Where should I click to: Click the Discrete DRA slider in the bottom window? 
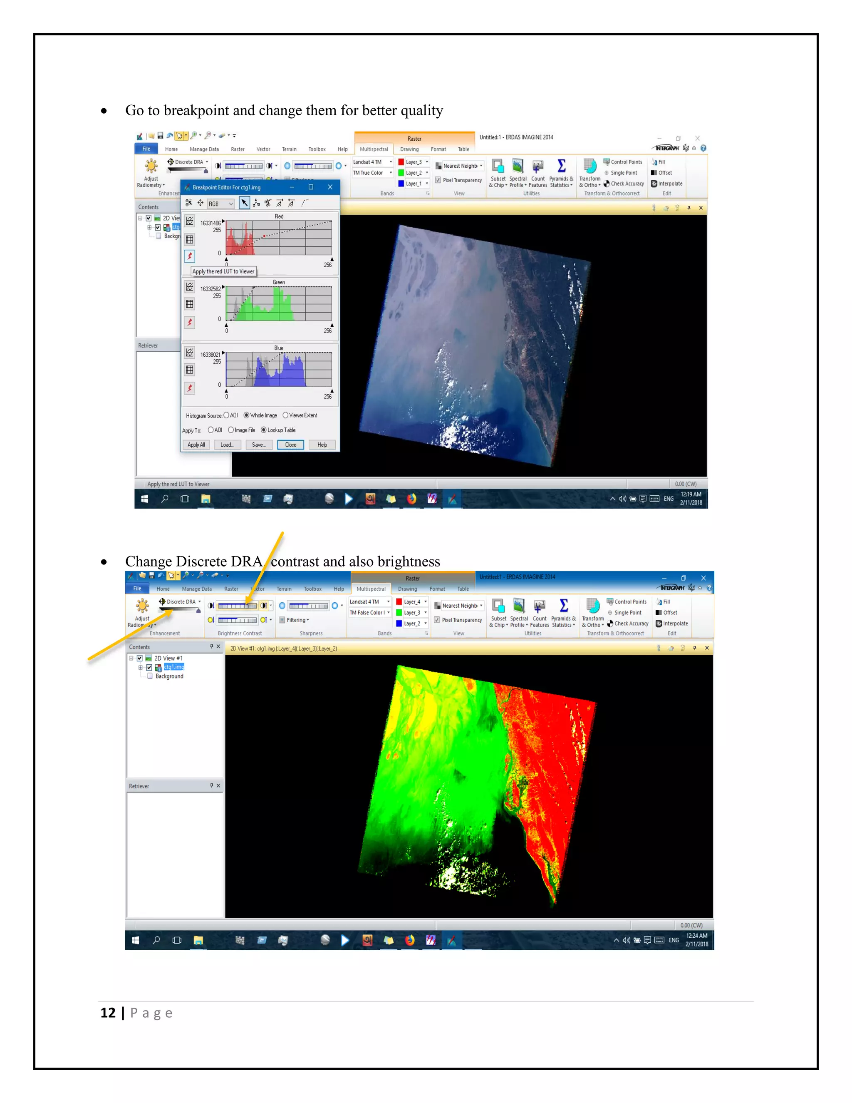pos(181,611)
